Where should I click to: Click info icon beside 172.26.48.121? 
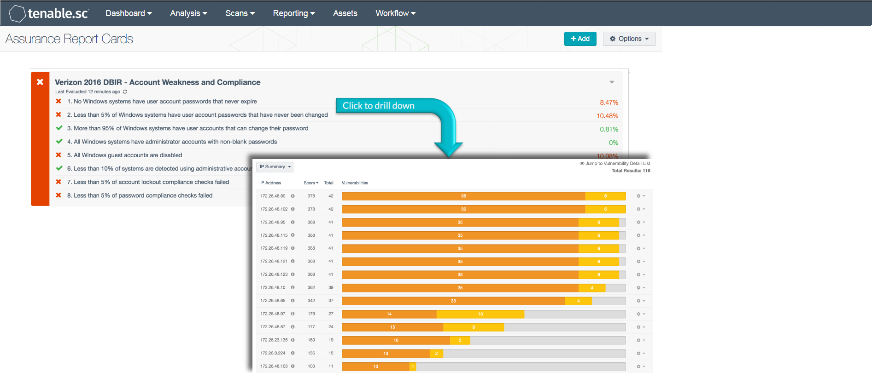(293, 261)
